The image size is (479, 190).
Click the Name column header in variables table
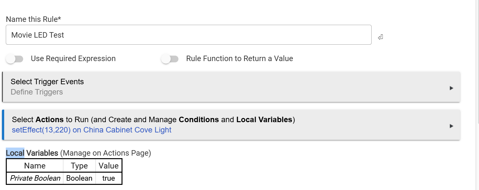pos(35,166)
